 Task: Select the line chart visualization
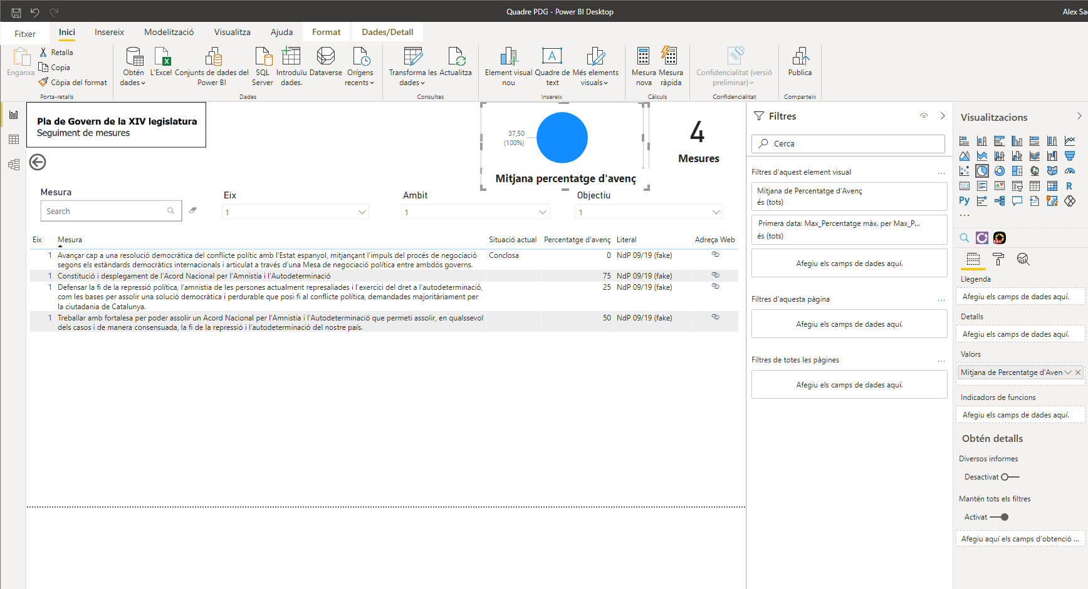(x=1070, y=141)
